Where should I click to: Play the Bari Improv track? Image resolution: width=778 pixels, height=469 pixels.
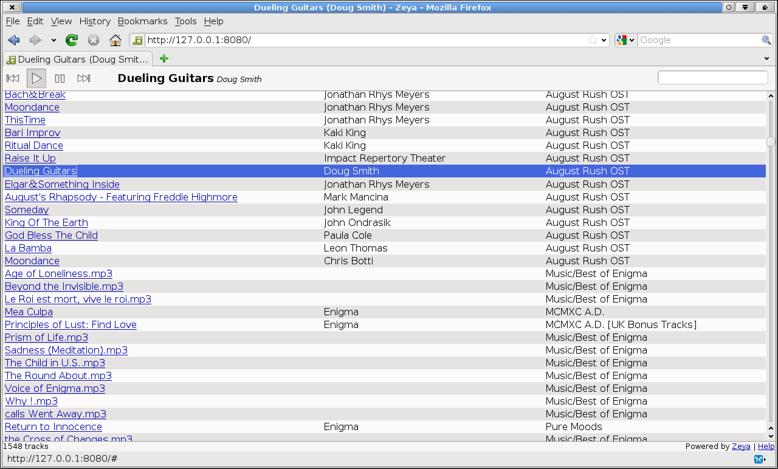pos(33,133)
